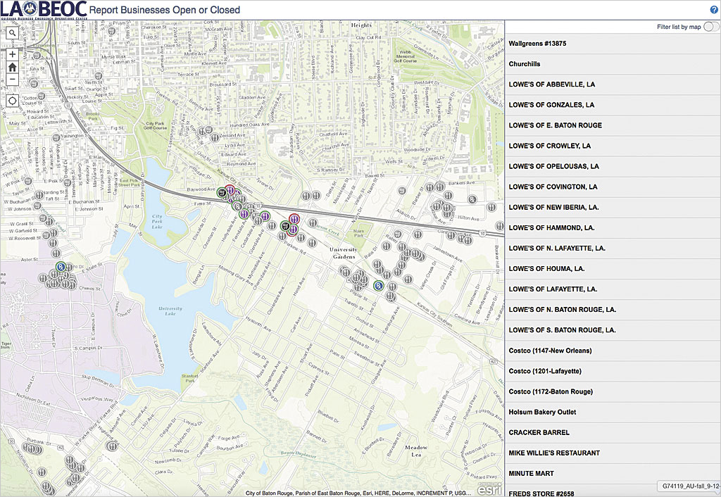Image resolution: width=721 pixels, height=497 pixels.
Task: Select gray pharmacy marker near Bankers Ave
Action: pyautogui.click(x=472, y=199)
